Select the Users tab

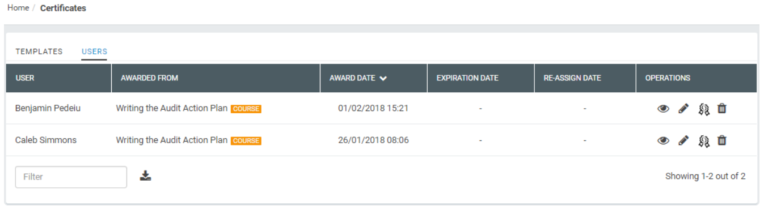pos(94,52)
